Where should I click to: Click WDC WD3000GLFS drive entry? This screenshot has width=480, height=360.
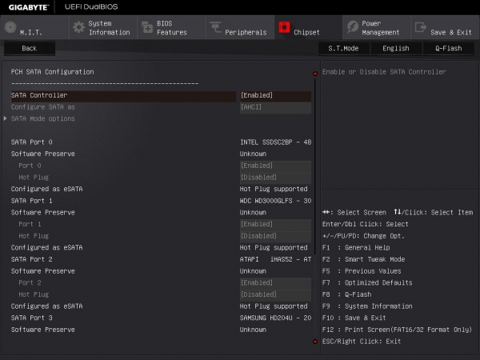[275, 201]
